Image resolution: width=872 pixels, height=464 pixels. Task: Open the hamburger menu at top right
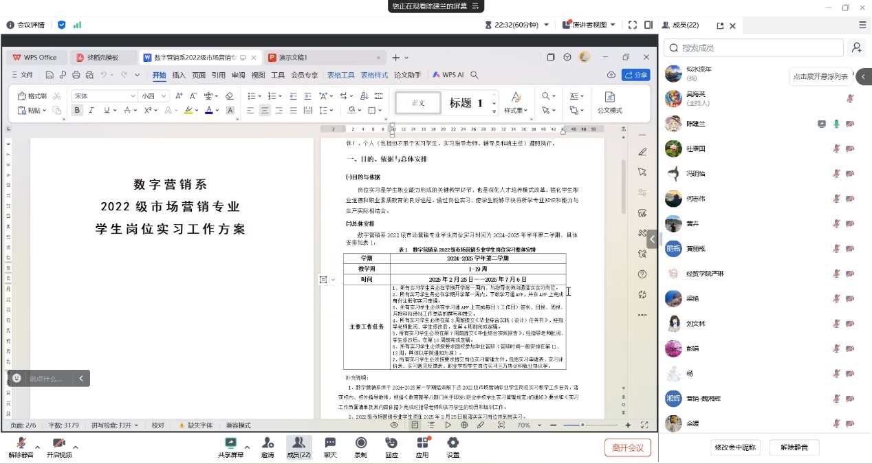click(862, 25)
